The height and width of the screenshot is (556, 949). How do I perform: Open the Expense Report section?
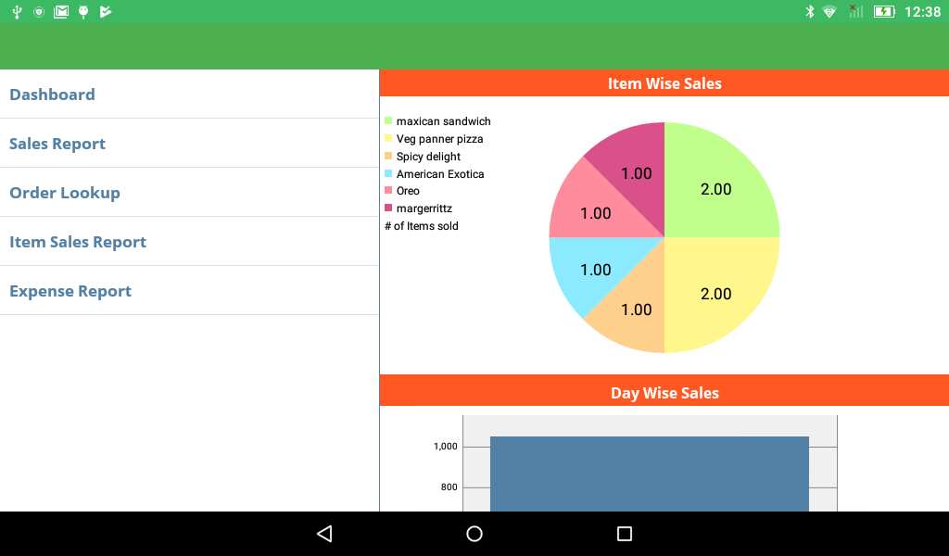tap(70, 291)
